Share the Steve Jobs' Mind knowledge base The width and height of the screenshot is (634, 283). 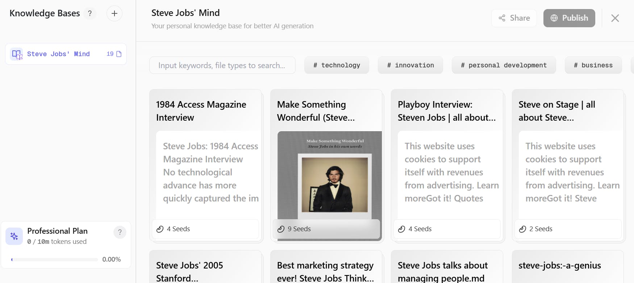click(x=514, y=18)
